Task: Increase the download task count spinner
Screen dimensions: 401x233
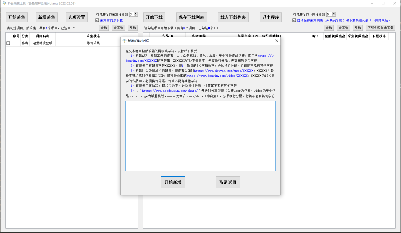Action: pos(334,13)
